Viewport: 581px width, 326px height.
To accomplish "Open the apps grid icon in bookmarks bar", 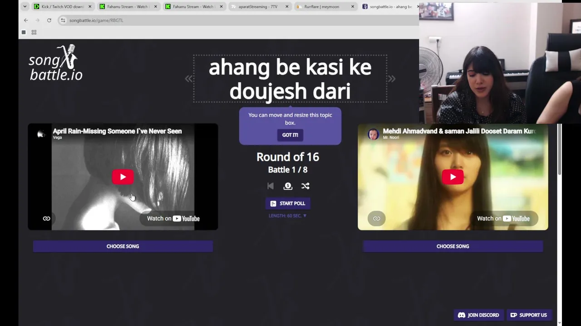I will click(34, 32).
